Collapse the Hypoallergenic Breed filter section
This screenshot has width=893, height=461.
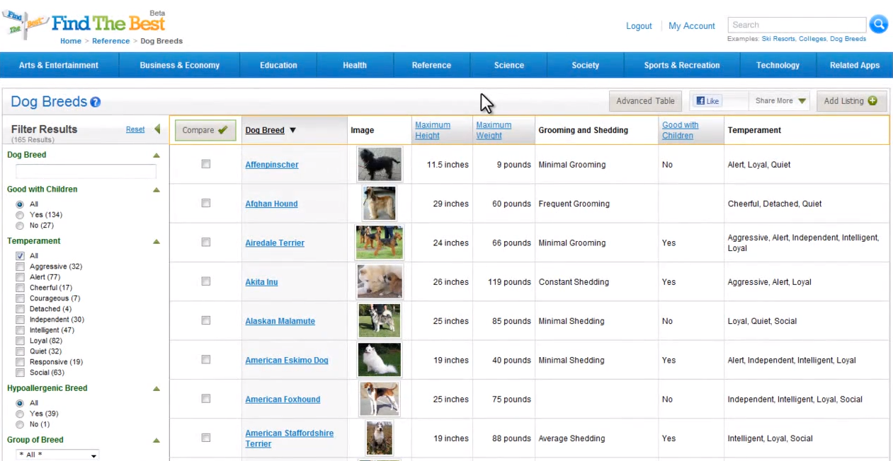[x=157, y=388]
